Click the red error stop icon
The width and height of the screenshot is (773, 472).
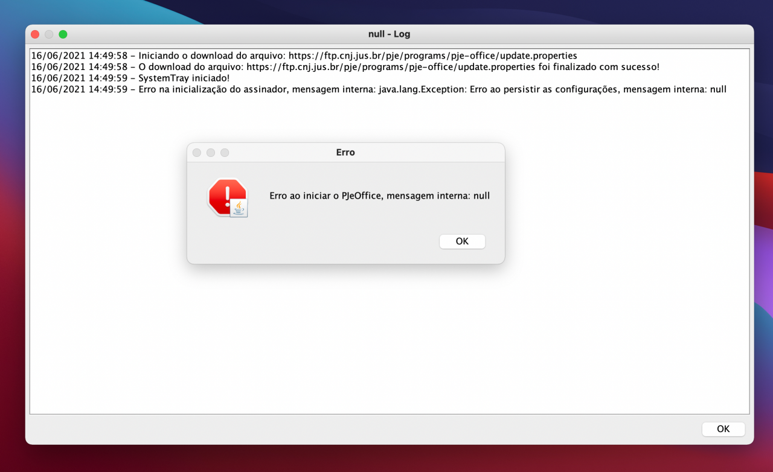point(228,197)
